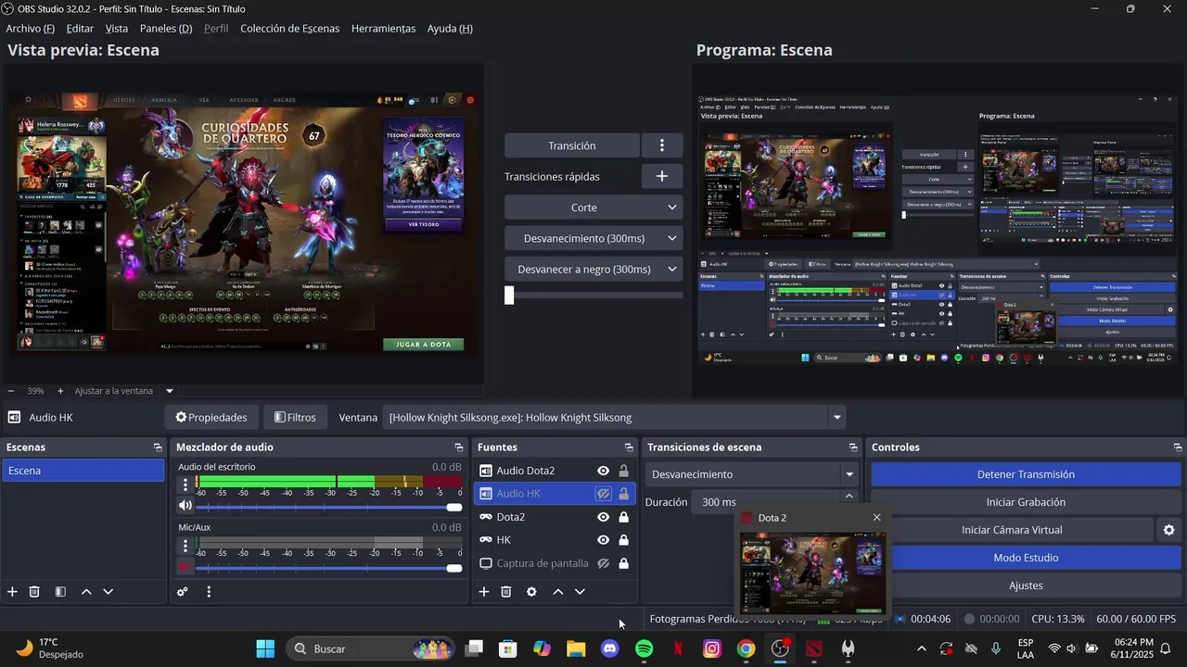Mute Audio del escritorio speaker button
This screenshot has width=1187, height=667.
click(x=185, y=506)
